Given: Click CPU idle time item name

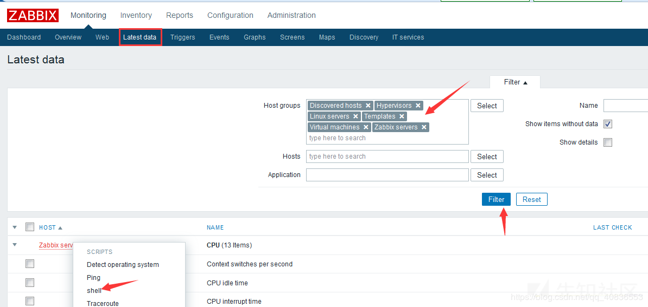Looking at the screenshot, I should pyautogui.click(x=227, y=283).
